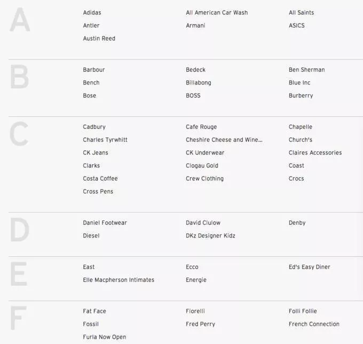
Task: Click the large letter F heading
Action: (18, 319)
